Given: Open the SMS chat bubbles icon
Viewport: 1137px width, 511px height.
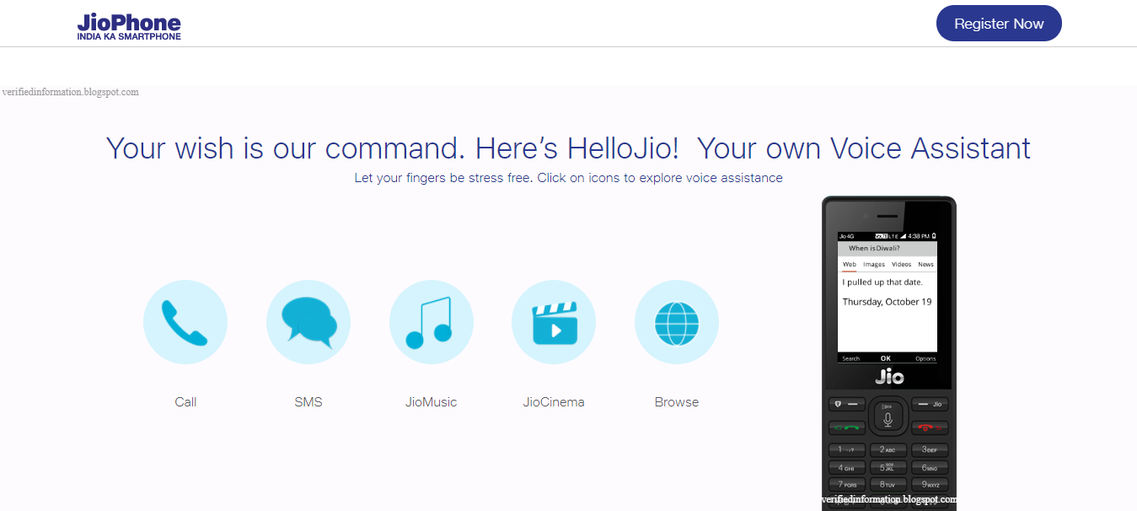Looking at the screenshot, I should [x=308, y=322].
